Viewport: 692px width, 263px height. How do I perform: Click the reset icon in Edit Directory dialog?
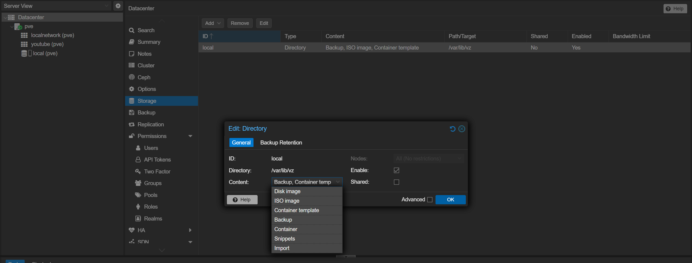coord(452,129)
